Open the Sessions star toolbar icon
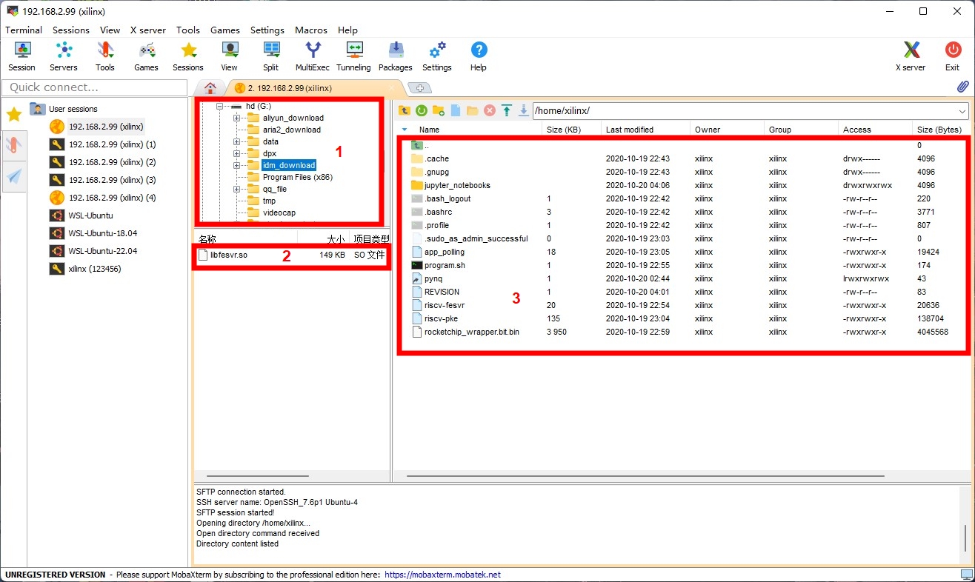The width and height of the screenshot is (975, 582). pyautogui.click(x=188, y=56)
